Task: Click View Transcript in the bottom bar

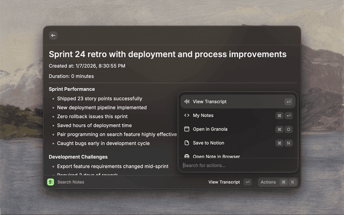Action: pos(224,182)
